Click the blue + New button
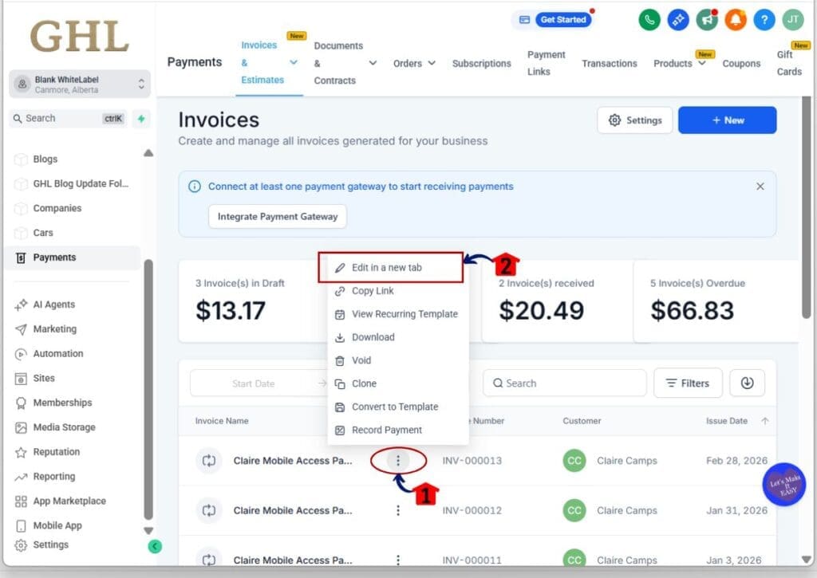Viewport: 817px width, 578px height. (727, 120)
